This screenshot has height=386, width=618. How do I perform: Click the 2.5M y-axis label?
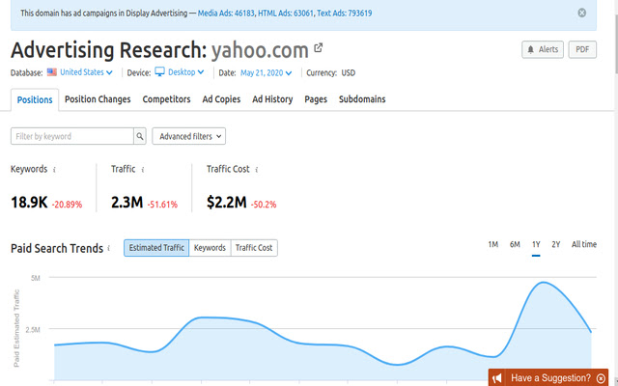click(33, 330)
